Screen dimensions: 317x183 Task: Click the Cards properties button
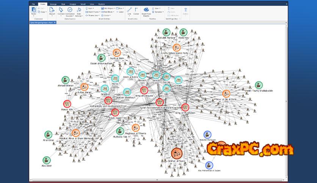171,12
